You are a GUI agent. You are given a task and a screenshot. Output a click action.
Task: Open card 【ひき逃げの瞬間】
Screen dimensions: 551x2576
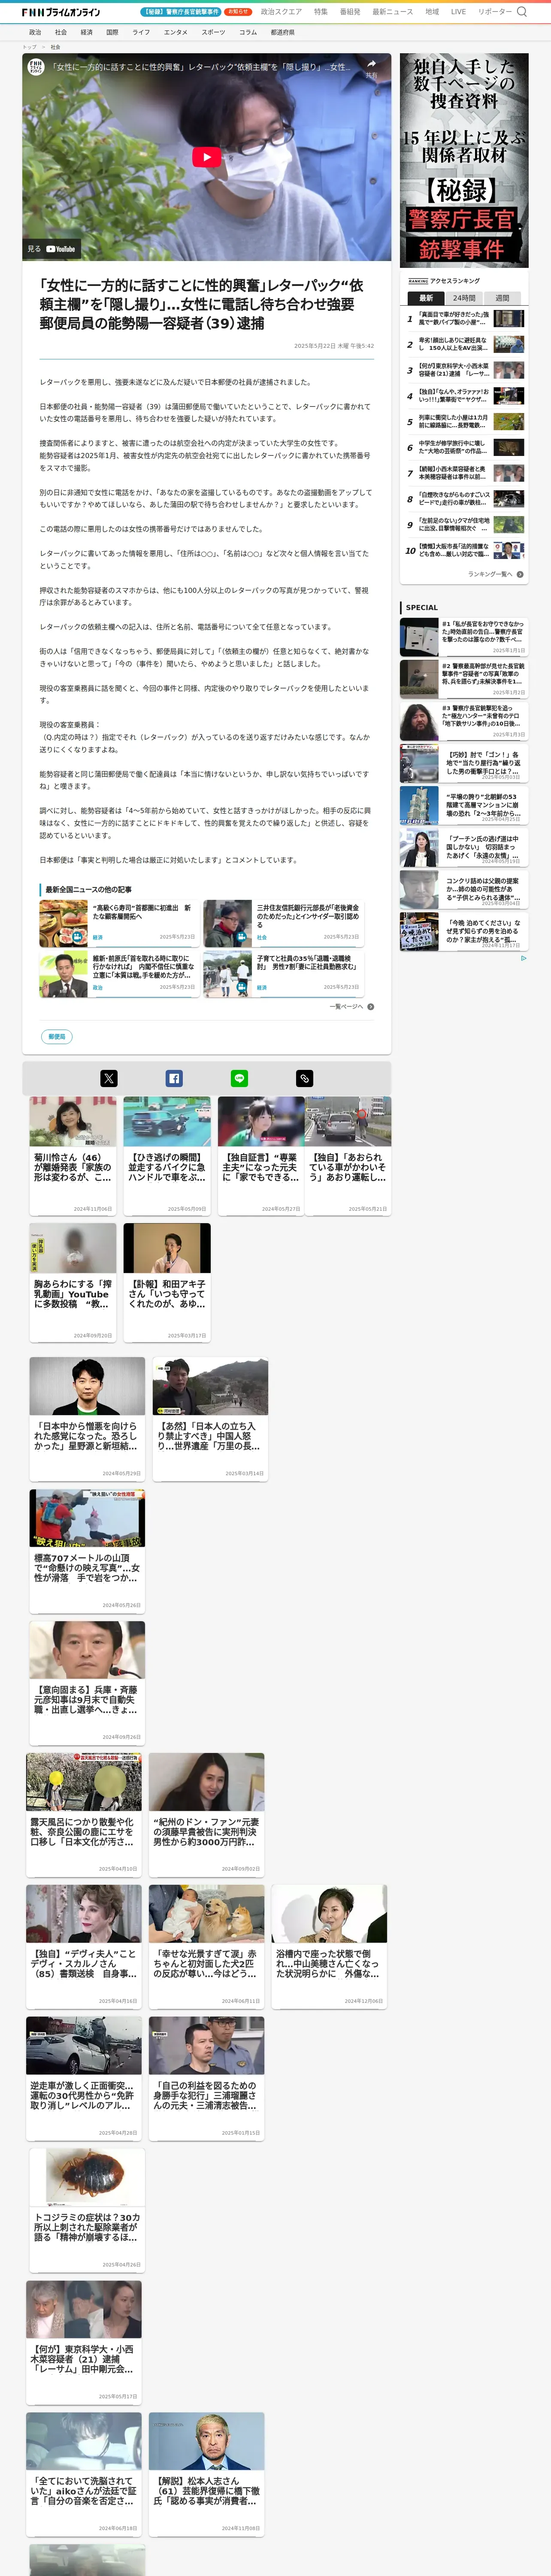tap(167, 1156)
